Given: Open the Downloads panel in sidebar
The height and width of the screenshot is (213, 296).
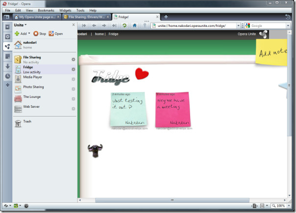Looking at the screenshot, I should (x=7, y=66).
